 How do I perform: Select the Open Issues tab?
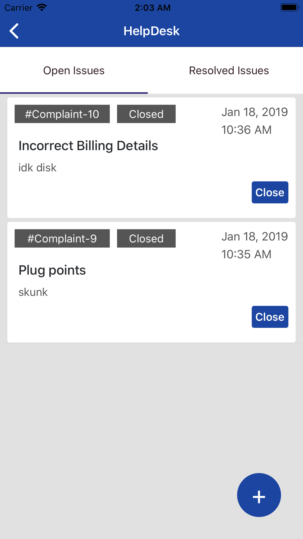[x=74, y=70]
